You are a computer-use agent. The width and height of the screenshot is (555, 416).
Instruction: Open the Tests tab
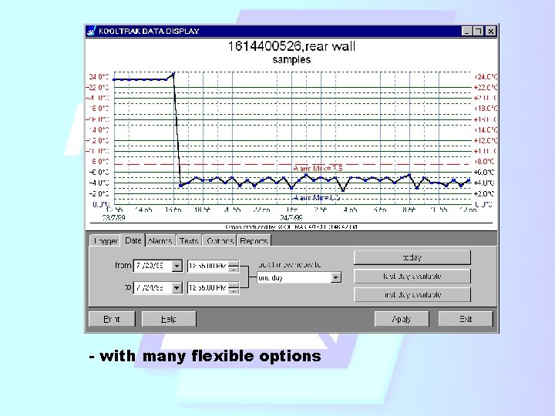[189, 241]
